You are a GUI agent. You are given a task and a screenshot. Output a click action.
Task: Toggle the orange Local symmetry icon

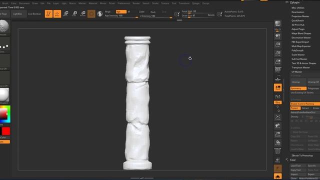click(278, 87)
